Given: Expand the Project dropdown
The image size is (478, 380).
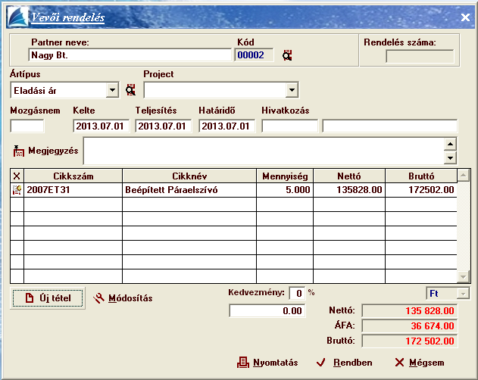Looking at the screenshot, I should point(292,90).
